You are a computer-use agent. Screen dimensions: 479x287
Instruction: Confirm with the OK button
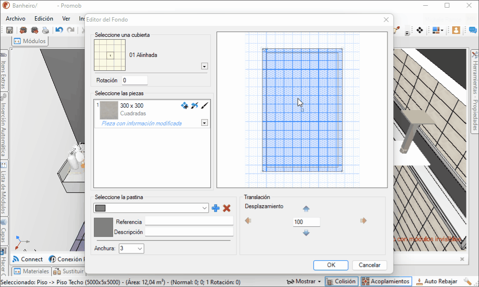(x=331, y=265)
